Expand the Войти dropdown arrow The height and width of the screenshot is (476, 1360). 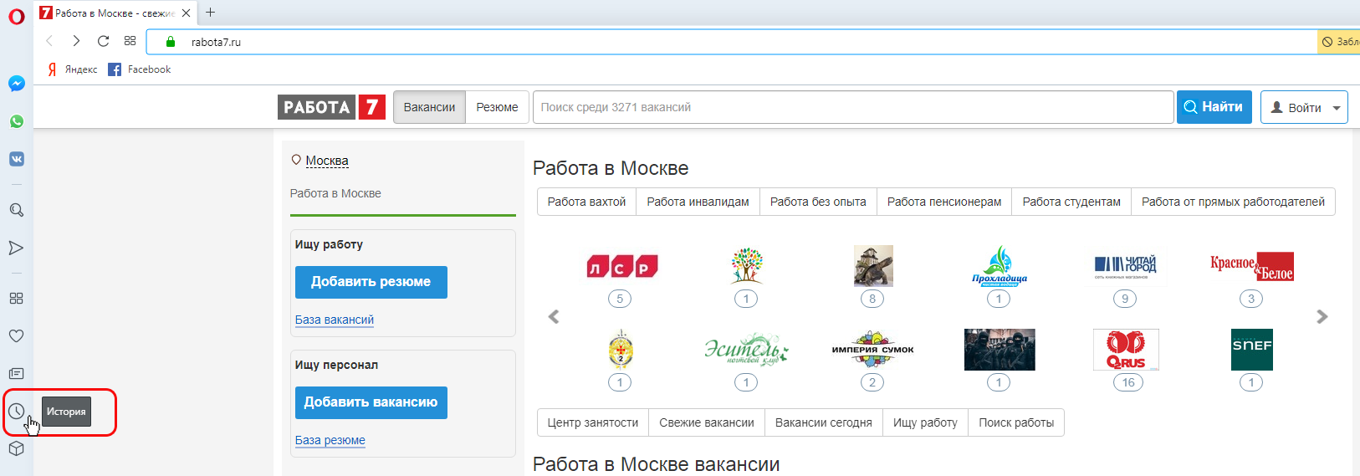coord(1336,108)
